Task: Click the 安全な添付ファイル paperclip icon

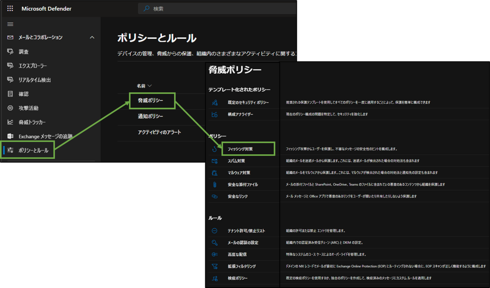Action: click(215, 185)
